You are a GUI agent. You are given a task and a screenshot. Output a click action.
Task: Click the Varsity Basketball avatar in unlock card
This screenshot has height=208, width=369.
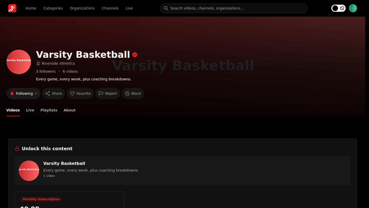point(29,171)
